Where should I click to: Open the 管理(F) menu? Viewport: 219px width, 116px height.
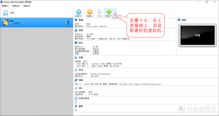[x=5, y=6]
